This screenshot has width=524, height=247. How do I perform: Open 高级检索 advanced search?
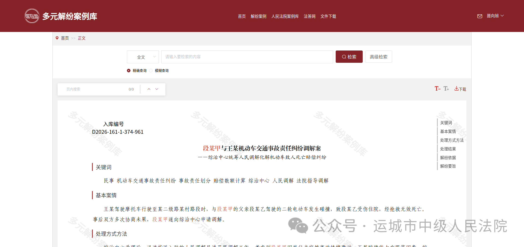tap(379, 57)
